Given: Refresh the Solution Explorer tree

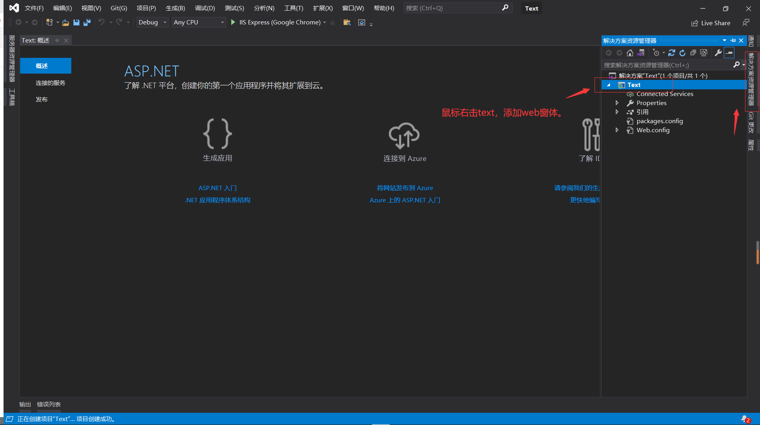Looking at the screenshot, I should point(682,53).
